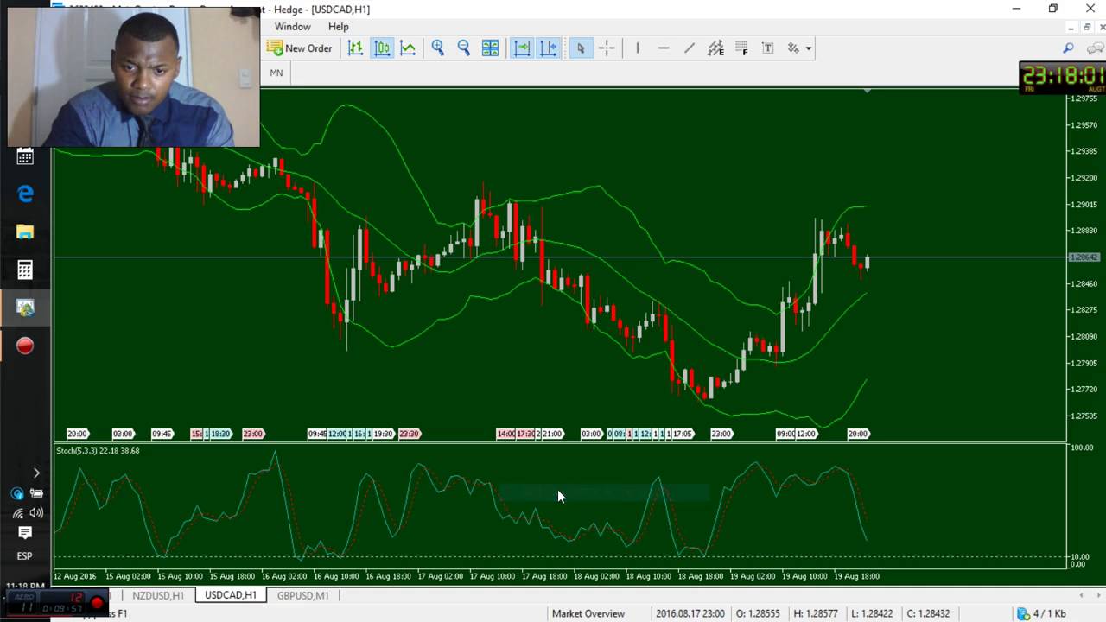Click the 19:30 news event marker
Image resolution: width=1106 pixels, height=622 pixels.
(382, 434)
